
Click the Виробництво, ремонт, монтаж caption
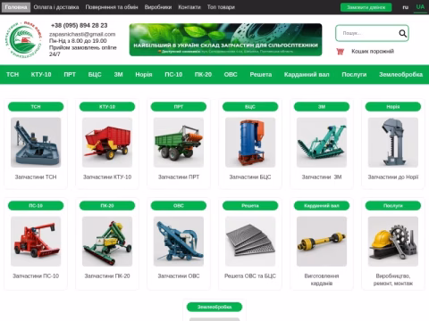point(393,280)
